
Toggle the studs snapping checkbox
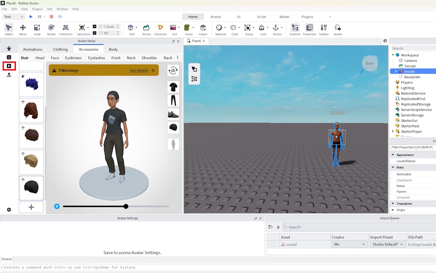coord(95,27)
